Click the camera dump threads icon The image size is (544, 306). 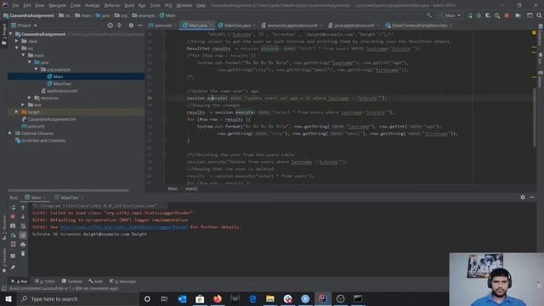coord(13,226)
